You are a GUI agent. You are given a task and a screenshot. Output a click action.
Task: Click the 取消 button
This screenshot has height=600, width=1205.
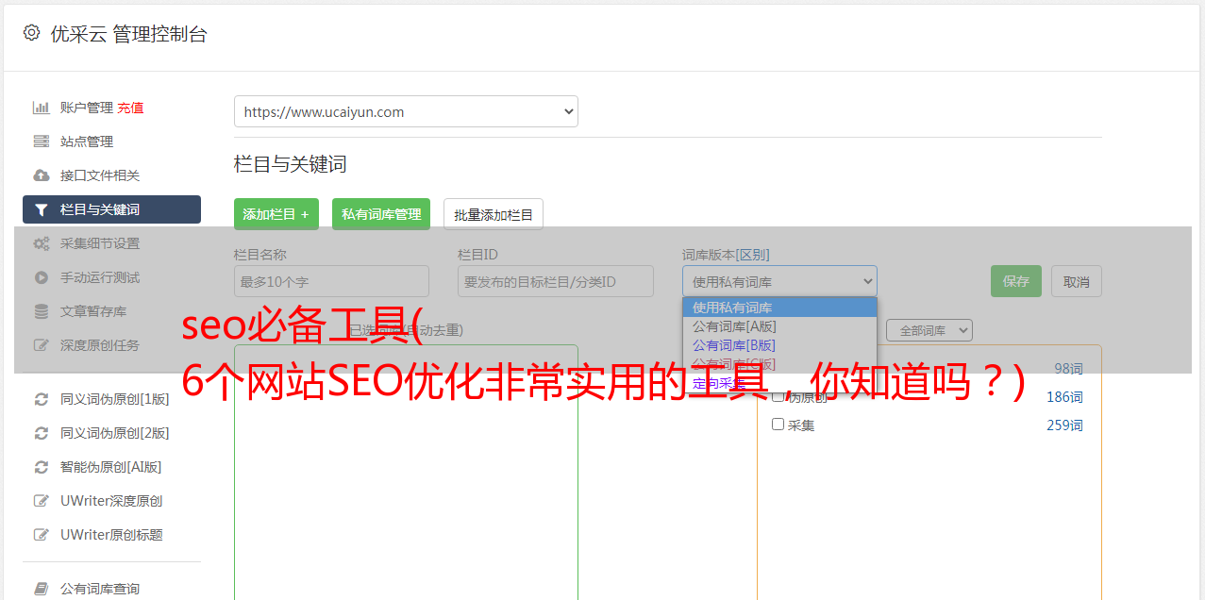(1077, 281)
